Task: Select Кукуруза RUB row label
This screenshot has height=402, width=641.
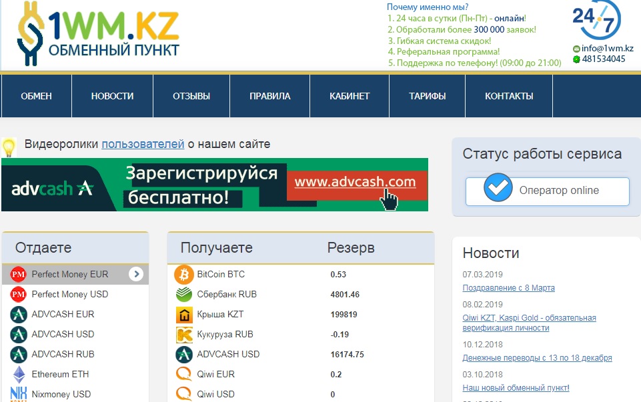Action: pos(225,334)
